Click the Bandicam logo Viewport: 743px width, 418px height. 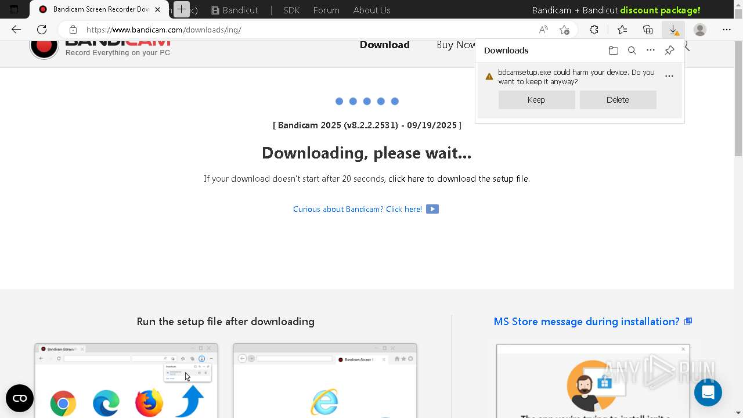(100, 48)
